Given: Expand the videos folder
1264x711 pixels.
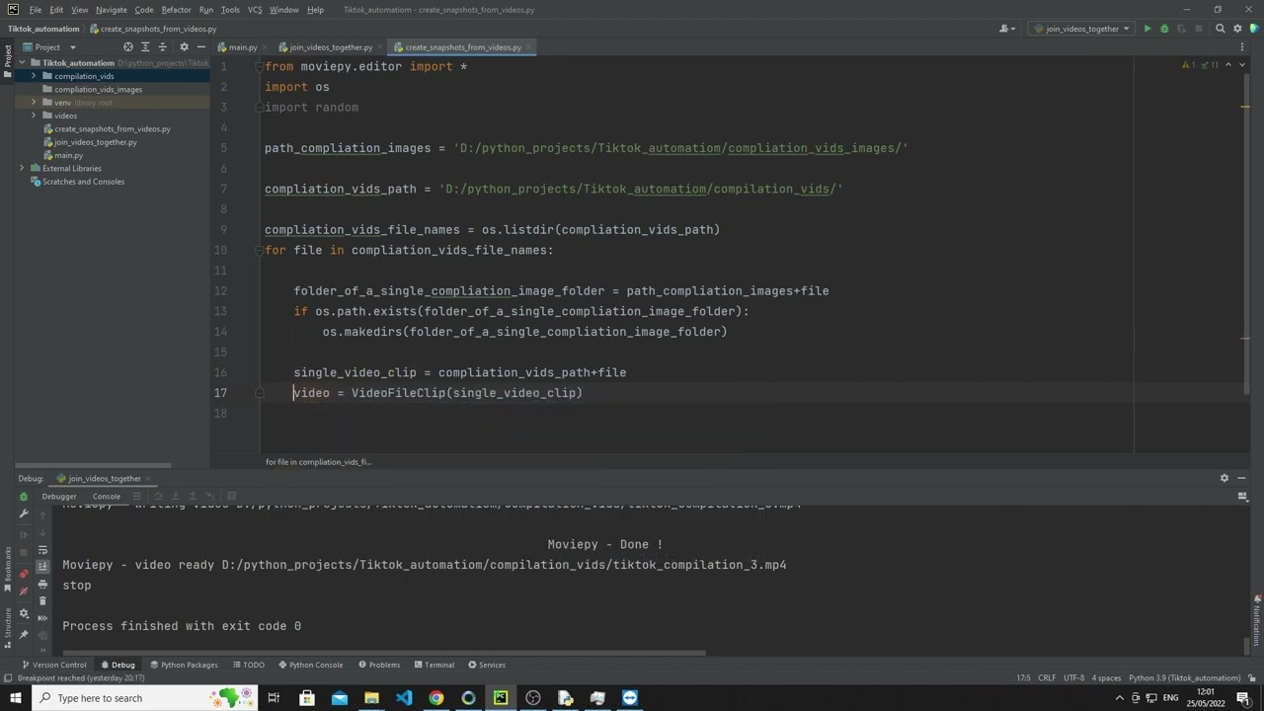Looking at the screenshot, I should [x=34, y=116].
